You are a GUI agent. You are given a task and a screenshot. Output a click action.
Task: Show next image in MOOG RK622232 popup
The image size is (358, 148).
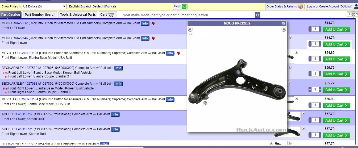click(284, 29)
